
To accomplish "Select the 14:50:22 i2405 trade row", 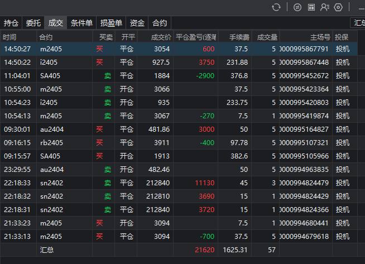I will point(167,63).
